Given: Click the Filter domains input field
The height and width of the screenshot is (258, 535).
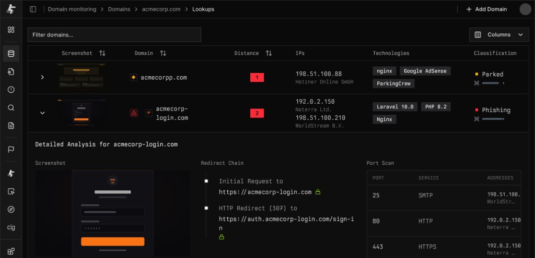Looking at the screenshot, I should (114, 35).
